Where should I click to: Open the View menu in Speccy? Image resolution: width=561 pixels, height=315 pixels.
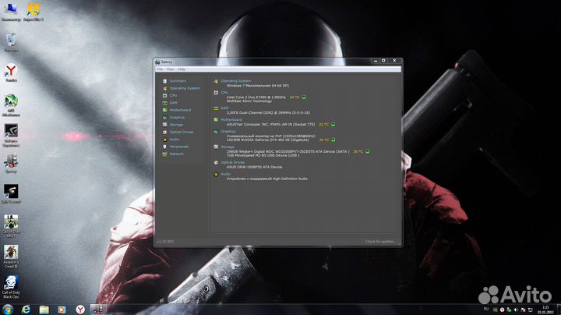click(x=170, y=69)
